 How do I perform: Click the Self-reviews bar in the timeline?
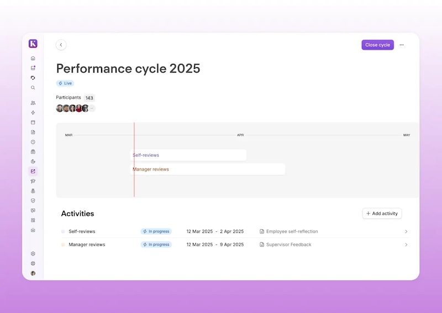(x=188, y=155)
